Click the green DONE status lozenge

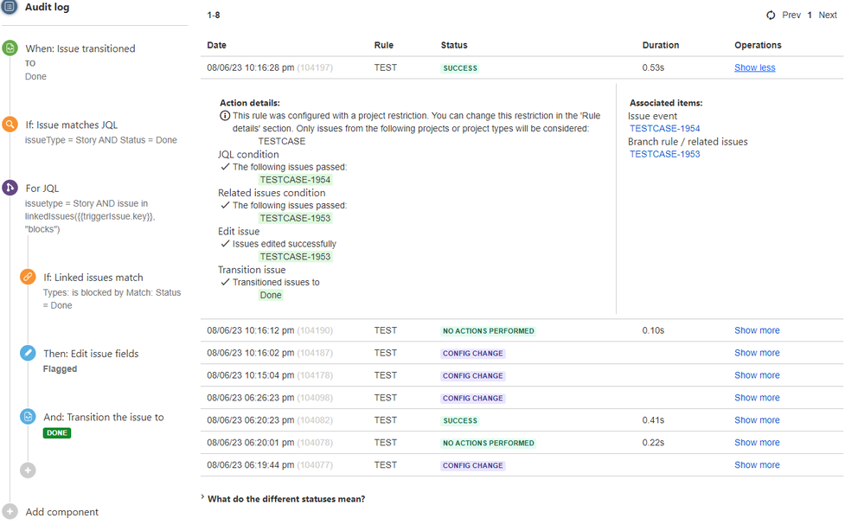pos(57,433)
